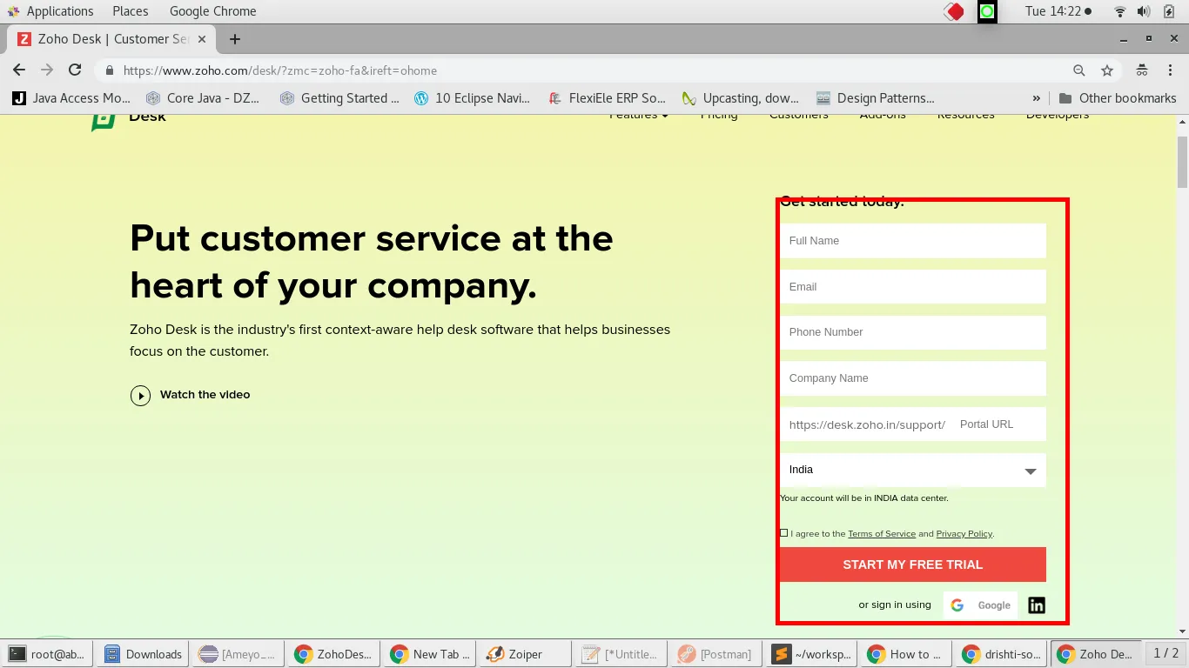Open the Applications menu
This screenshot has width=1189, height=668.
(50, 11)
